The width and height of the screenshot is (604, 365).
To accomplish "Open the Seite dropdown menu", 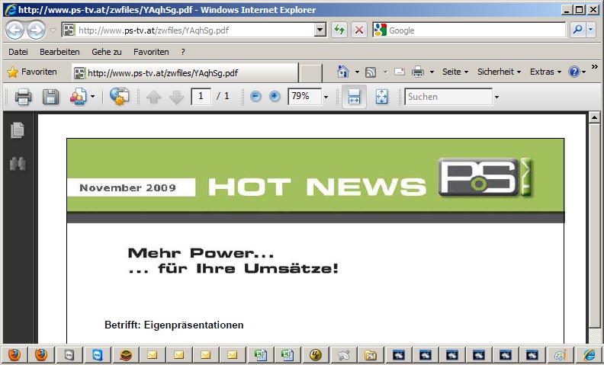I will [455, 72].
